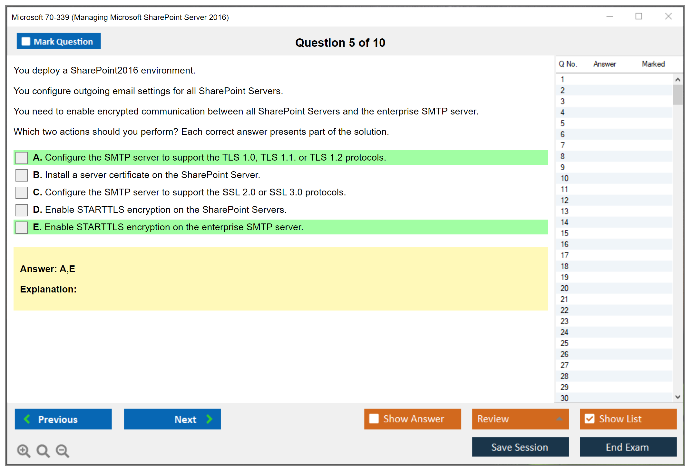Check option B Install a server certificate
Screen dimensions: 693x474
22,175
